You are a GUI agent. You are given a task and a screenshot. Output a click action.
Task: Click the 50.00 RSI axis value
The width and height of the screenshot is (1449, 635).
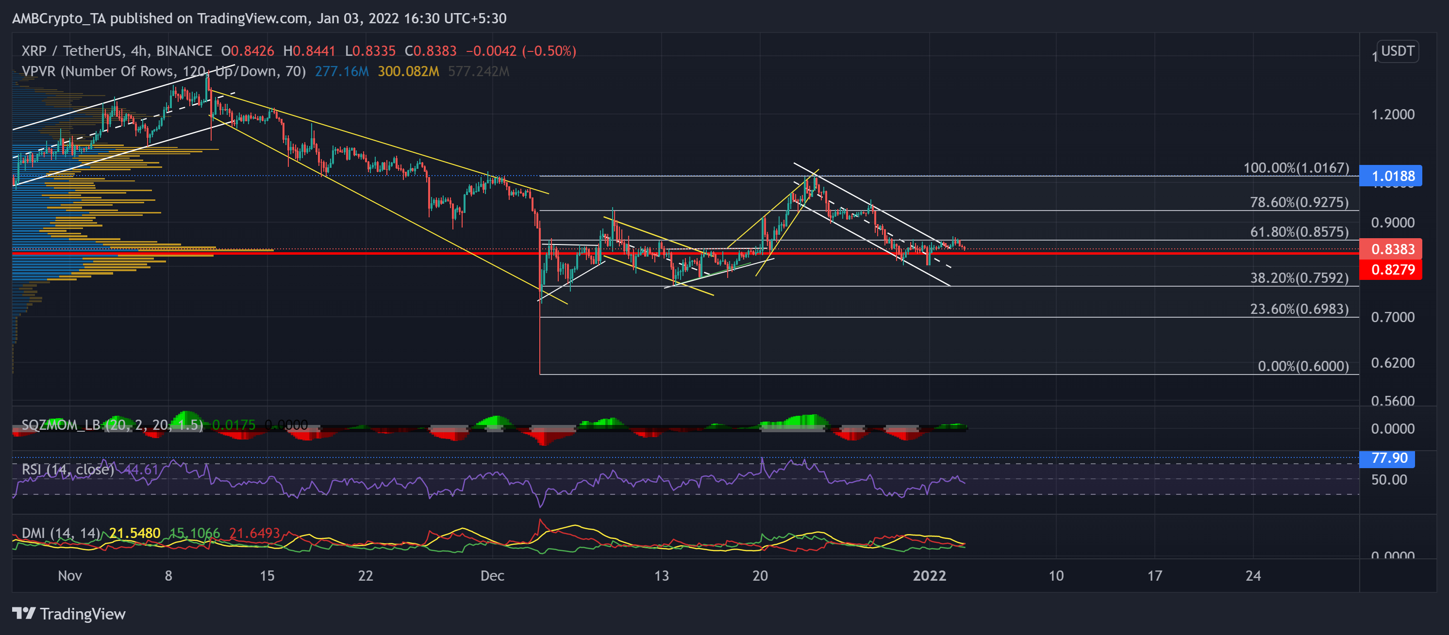tap(1389, 479)
